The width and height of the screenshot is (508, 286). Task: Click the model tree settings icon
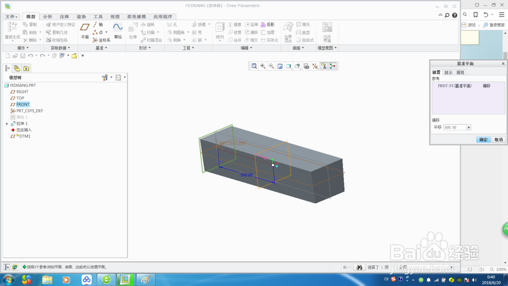[105, 77]
